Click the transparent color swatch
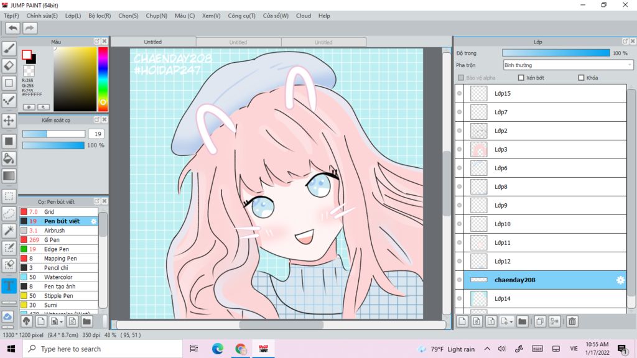The height and width of the screenshot is (358, 637). coord(29,71)
